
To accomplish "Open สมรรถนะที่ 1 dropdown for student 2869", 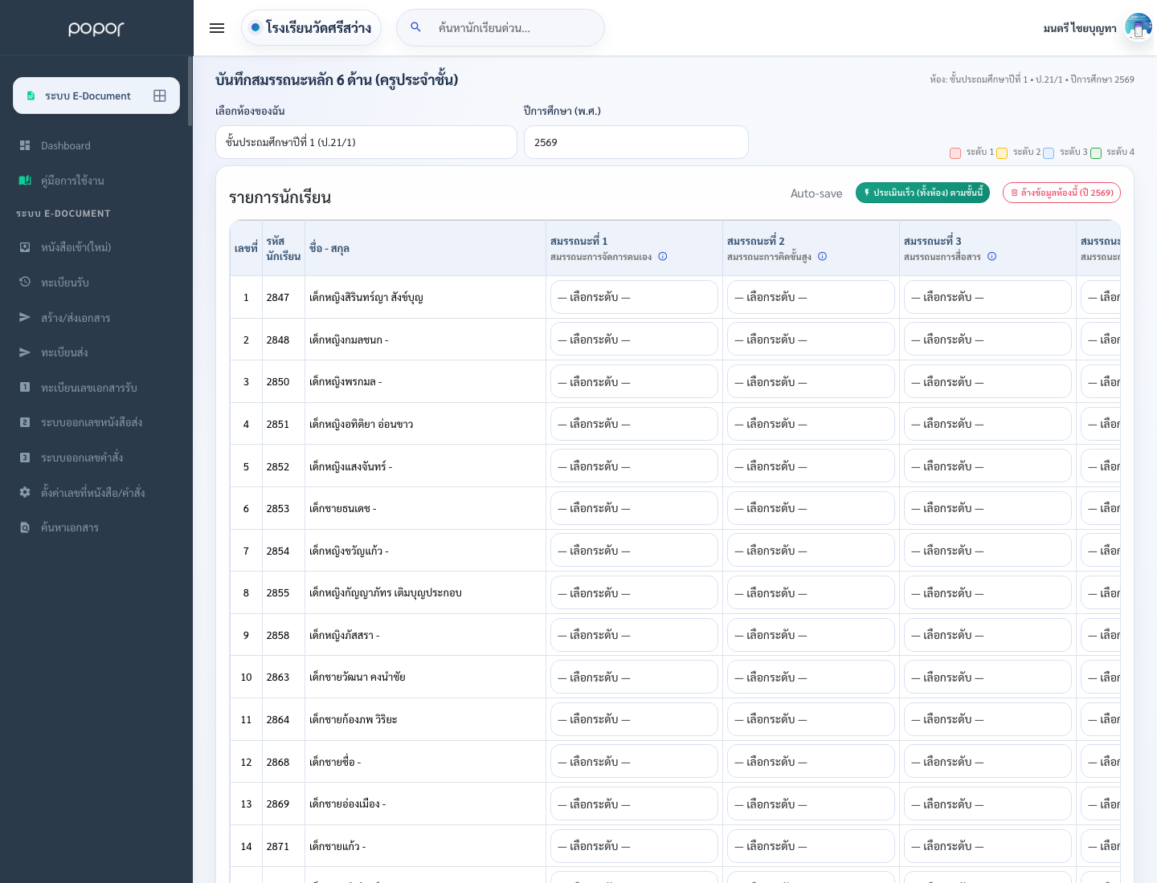I will (x=634, y=804).
